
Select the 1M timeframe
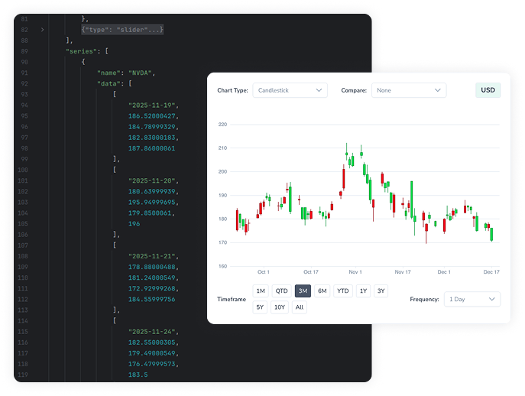point(261,291)
